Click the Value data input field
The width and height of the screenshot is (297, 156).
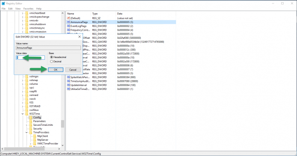click(x=30, y=58)
